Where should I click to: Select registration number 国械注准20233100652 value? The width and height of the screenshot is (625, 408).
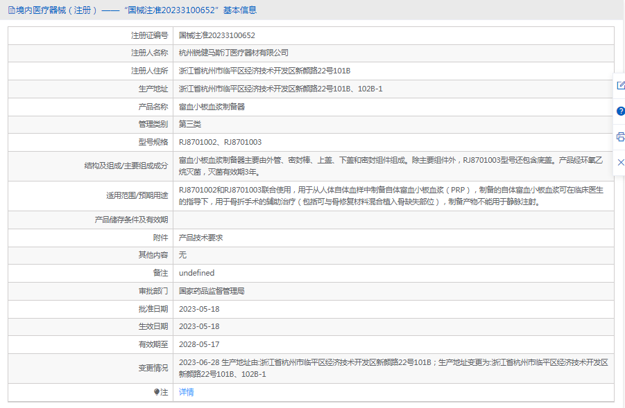click(217, 35)
